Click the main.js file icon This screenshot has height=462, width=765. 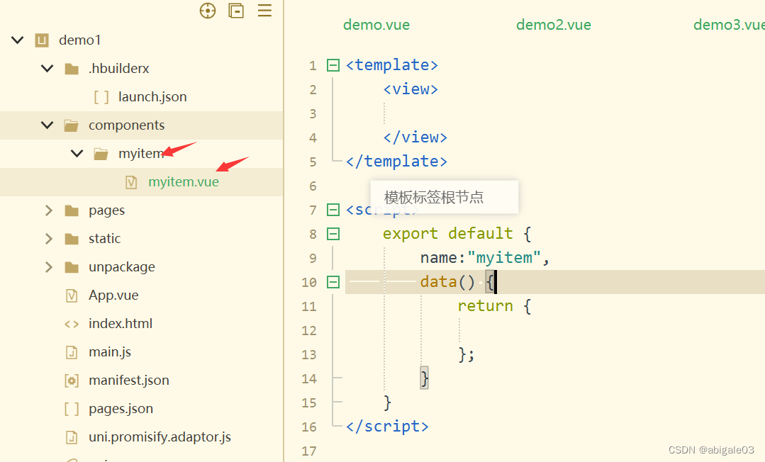(72, 352)
